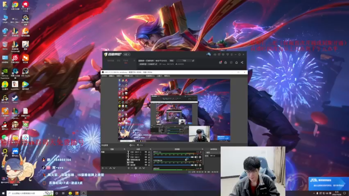Open settings gear of second mixer channel

pos(200,165)
